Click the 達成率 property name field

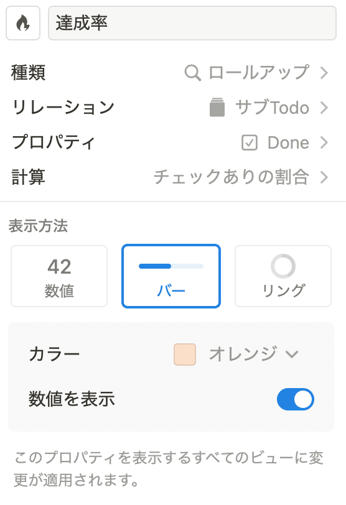pos(192,23)
